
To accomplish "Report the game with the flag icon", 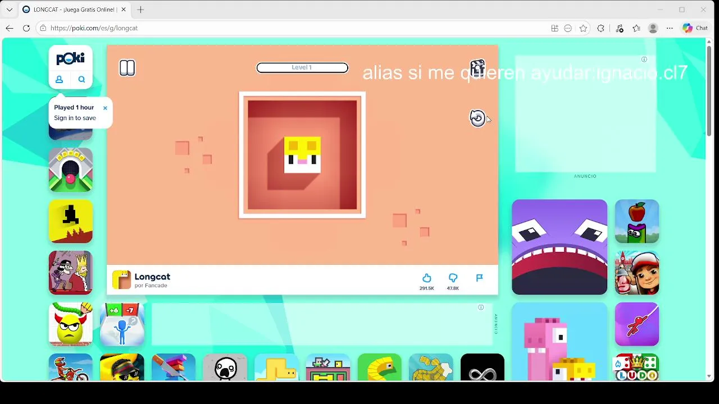I will pyautogui.click(x=479, y=278).
